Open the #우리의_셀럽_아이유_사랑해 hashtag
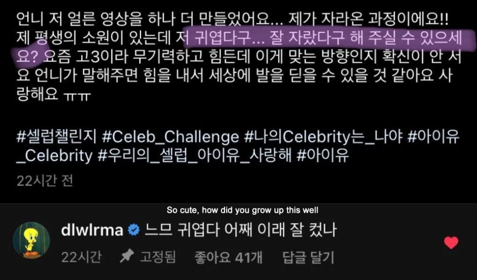This screenshot has height=280, width=477. click(x=194, y=156)
